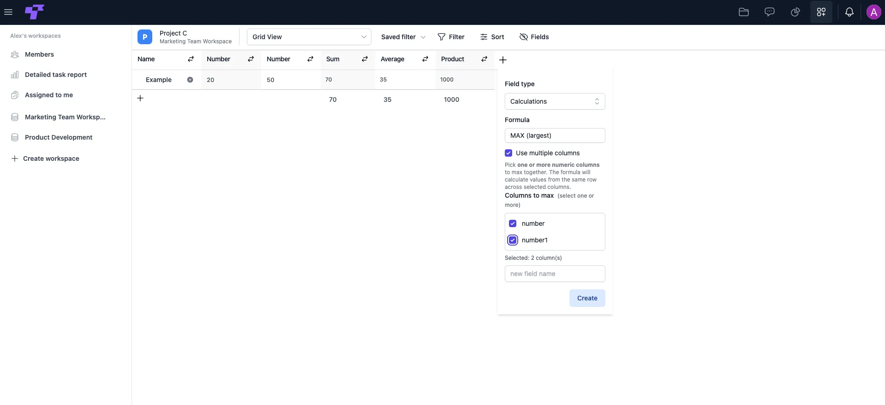Image resolution: width=885 pixels, height=405 pixels.
Task: Focus the new field name input
Action: (x=555, y=274)
